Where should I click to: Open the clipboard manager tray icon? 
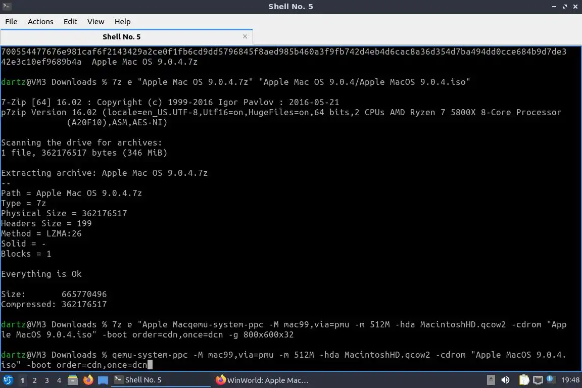click(524, 380)
